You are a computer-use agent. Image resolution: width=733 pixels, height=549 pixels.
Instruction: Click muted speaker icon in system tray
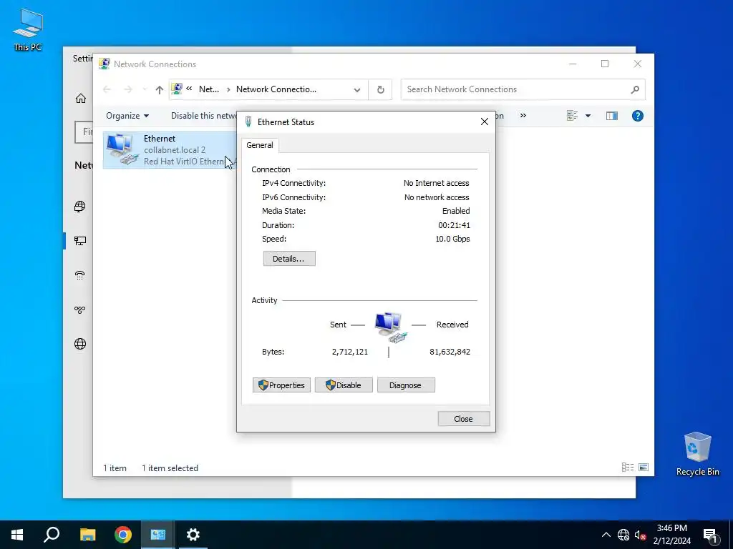point(639,535)
